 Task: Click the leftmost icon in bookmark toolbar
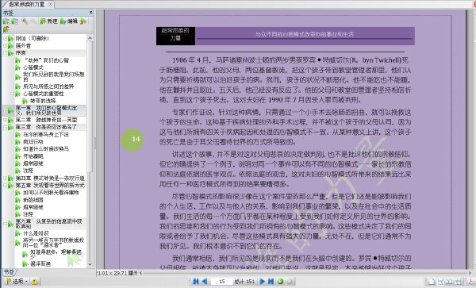pyautogui.click(x=6, y=21)
